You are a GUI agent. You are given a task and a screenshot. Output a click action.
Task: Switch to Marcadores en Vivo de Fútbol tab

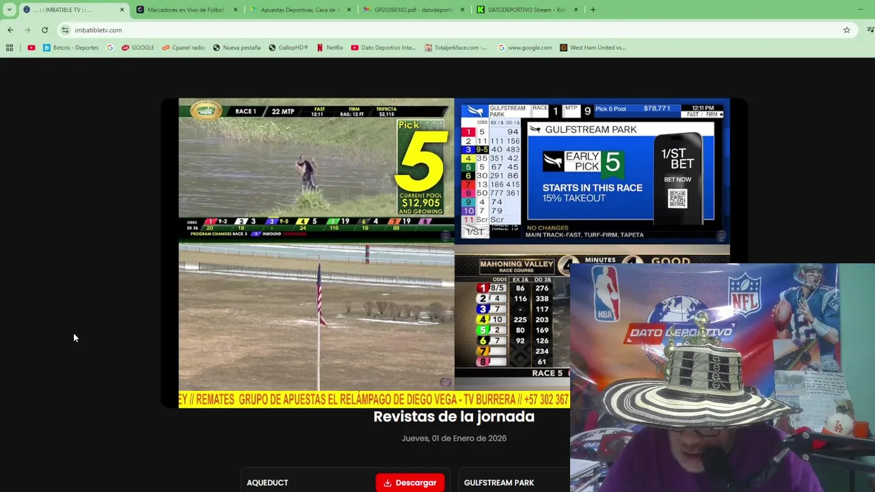click(x=186, y=10)
